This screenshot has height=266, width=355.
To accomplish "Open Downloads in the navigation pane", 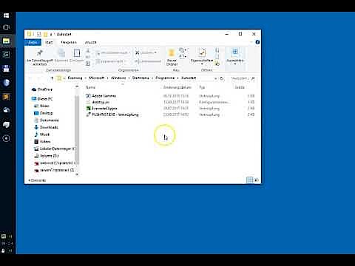I will pyautogui.click(x=46, y=127).
